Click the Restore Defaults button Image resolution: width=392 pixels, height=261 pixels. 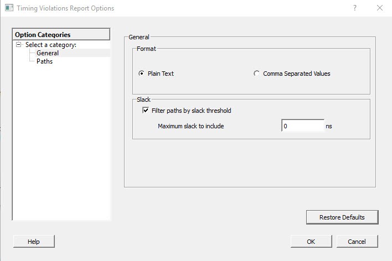342,217
